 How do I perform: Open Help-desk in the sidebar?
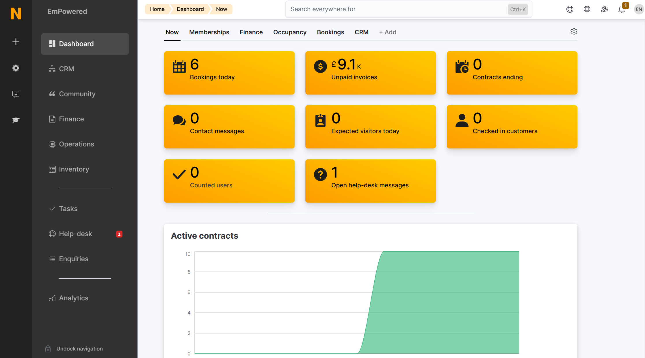[x=75, y=234]
